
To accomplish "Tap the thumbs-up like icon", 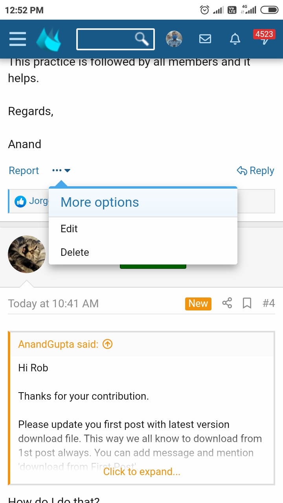I will 20,202.
